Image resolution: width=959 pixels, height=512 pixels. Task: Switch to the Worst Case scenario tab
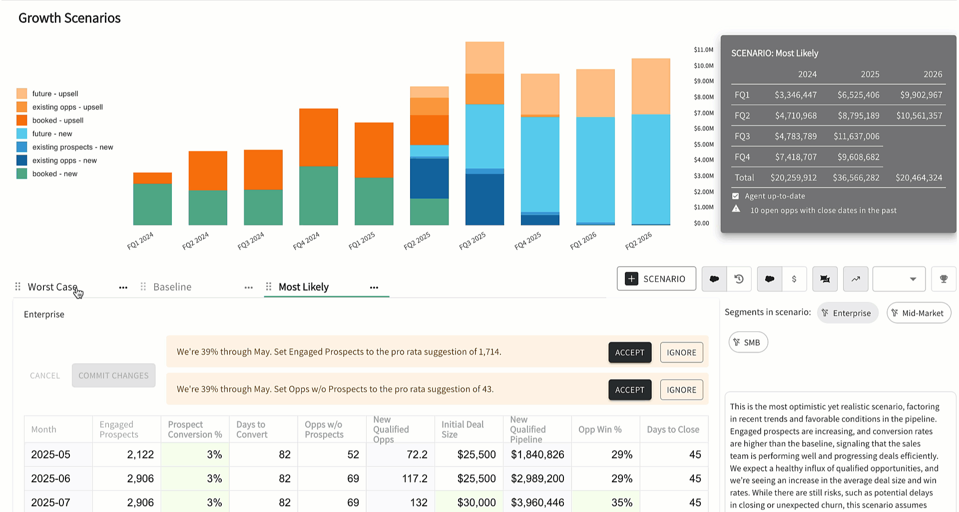pos(52,287)
